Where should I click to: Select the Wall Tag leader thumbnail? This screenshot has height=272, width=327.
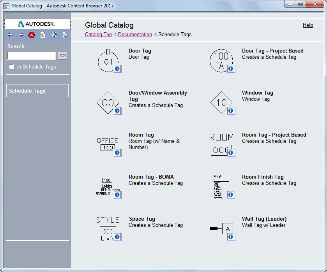(221, 229)
